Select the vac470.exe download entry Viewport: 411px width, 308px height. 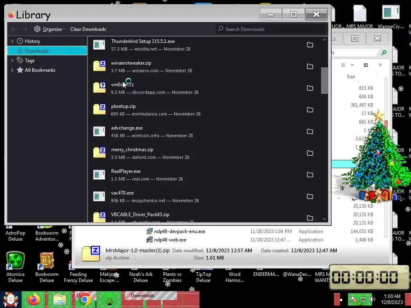[204, 197]
